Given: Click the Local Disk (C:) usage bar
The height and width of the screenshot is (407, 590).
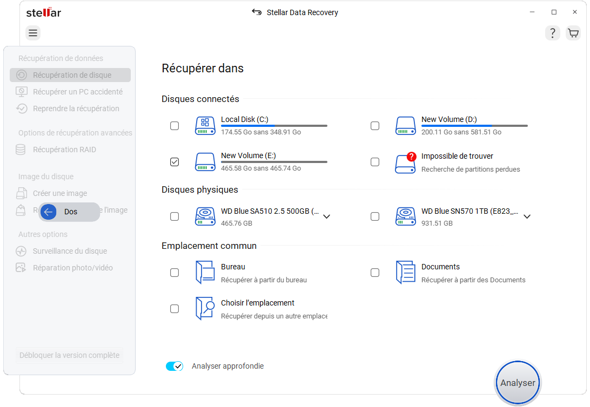Looking at the screenshot, I should point(274,126).
